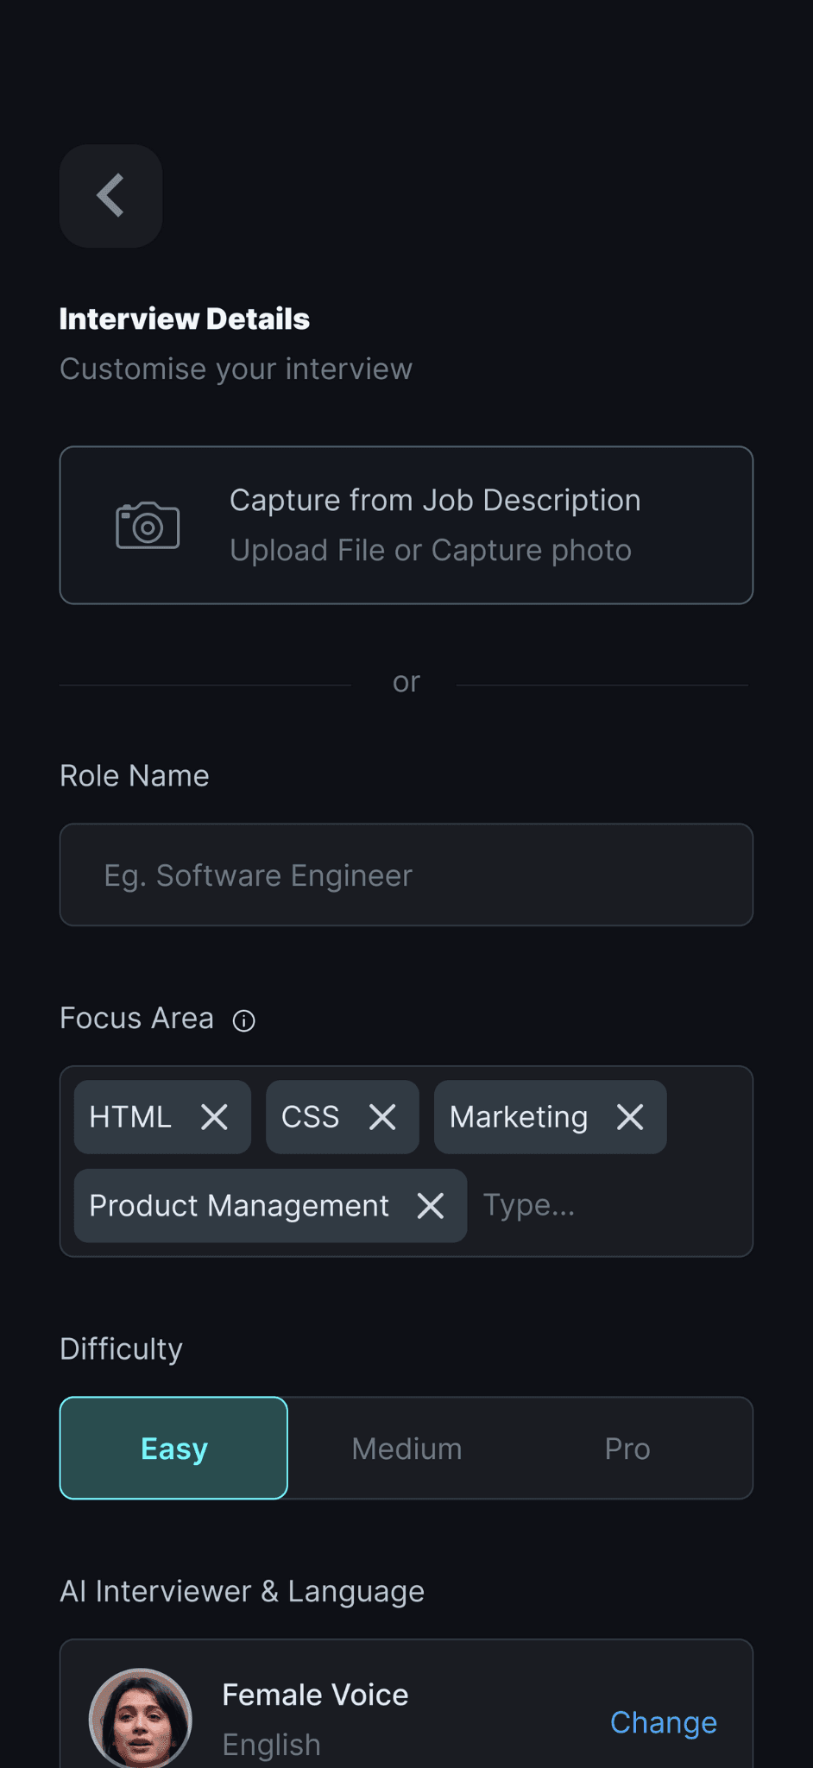Click the Product Management chip label
The width and height of the screenshot is (813, 1768).
point(239,1206)
